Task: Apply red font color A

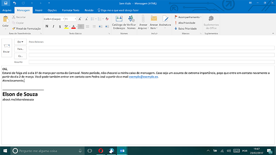Action: click(73, 27)
